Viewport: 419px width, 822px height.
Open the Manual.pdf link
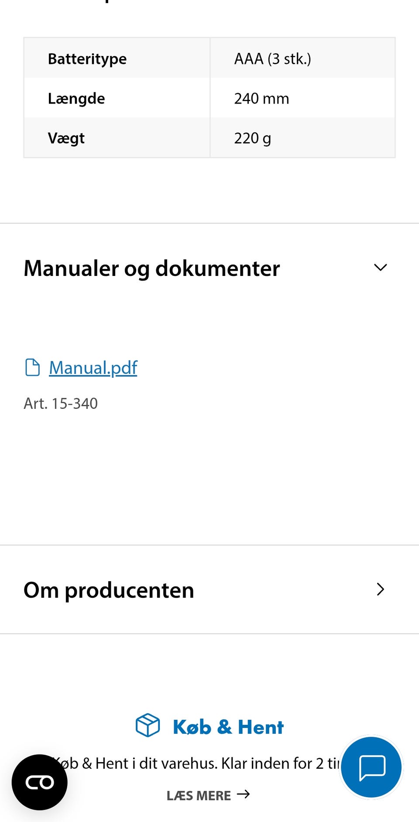click(93, 368)
